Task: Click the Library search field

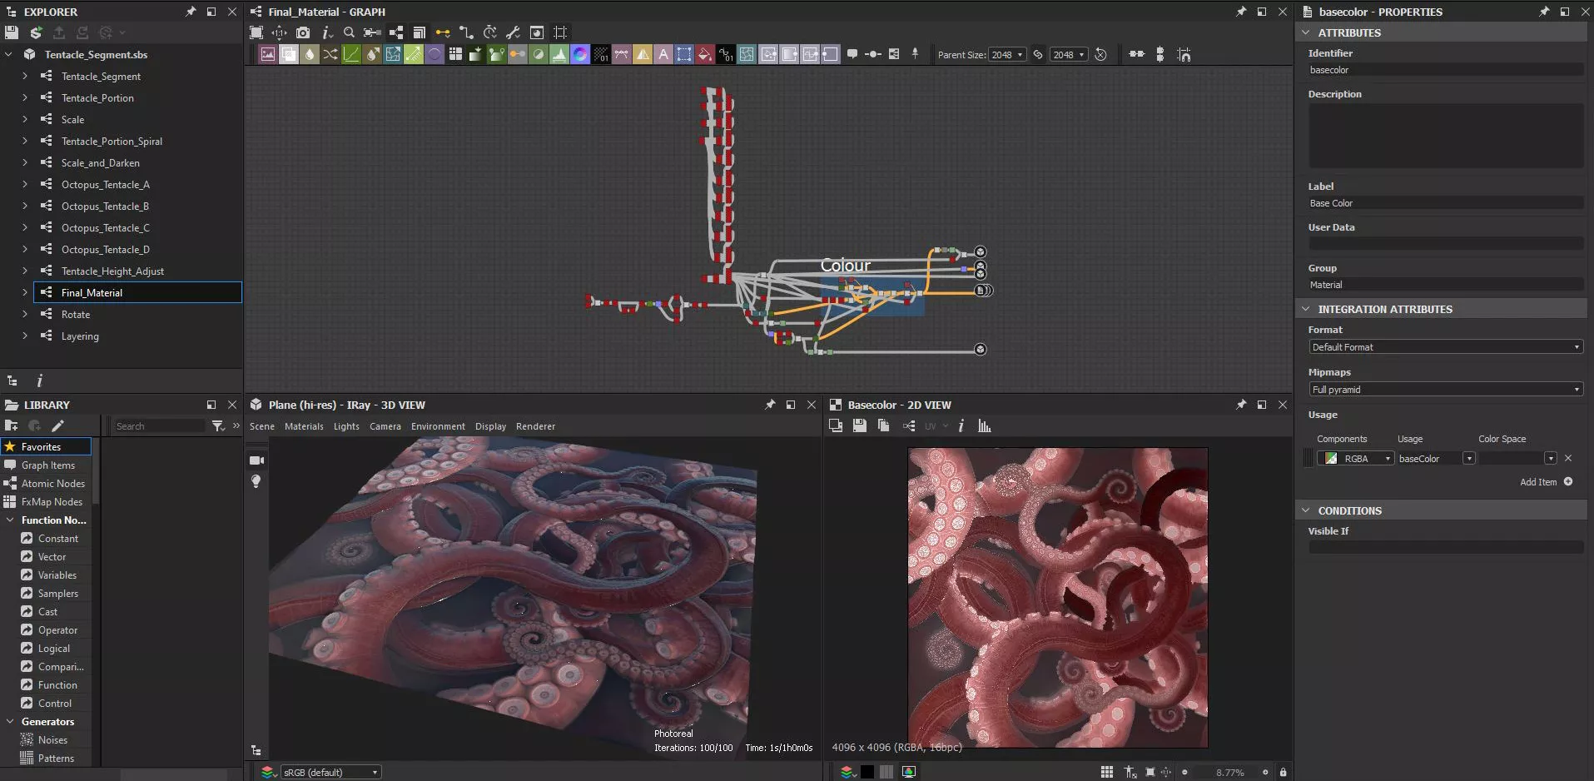Action: [158, 426]
